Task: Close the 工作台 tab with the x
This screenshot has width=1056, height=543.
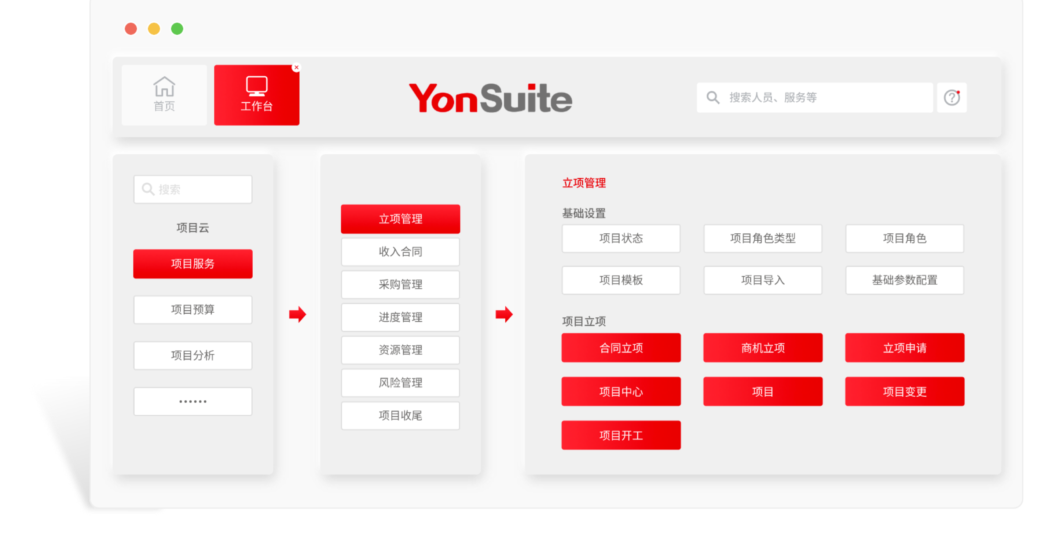Action: [296, 67]
